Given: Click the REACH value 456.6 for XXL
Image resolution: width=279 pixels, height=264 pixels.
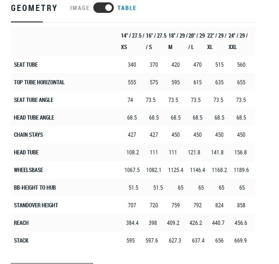Looking at the screenshot, I should point(241,223).
